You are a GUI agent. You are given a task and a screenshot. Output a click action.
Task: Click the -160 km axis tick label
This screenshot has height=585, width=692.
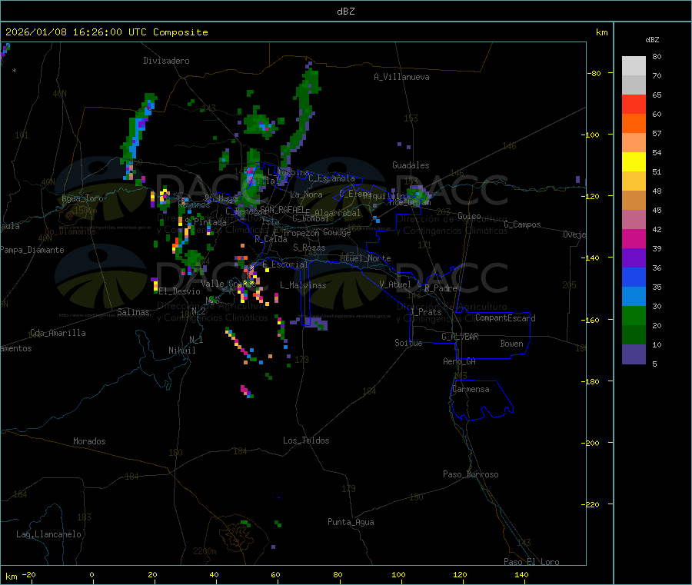591,320
